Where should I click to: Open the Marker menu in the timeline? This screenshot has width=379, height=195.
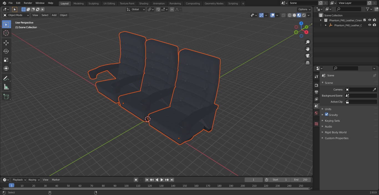(x=56, y=180)
